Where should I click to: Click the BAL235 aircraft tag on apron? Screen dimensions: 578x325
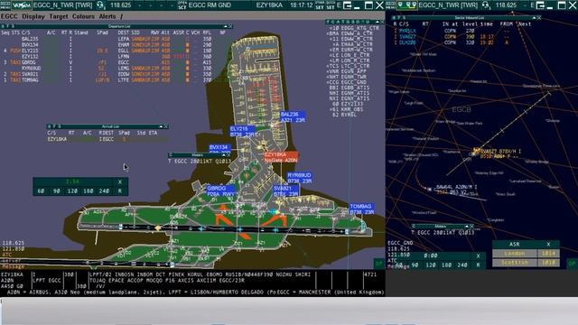pos(293,117)
